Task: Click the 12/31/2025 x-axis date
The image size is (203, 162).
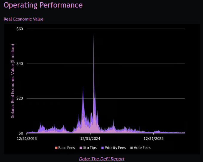Action: pos(153,138)
